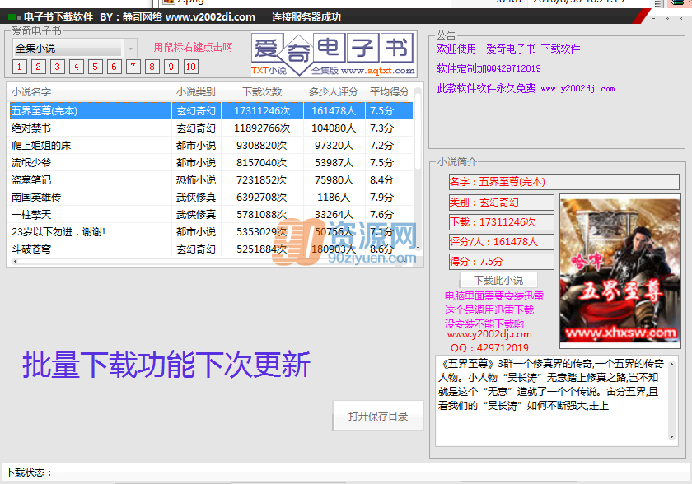Click the www.y2002dj.com red link
This screenshot has width=692, height=484.
tap(489, 334)
